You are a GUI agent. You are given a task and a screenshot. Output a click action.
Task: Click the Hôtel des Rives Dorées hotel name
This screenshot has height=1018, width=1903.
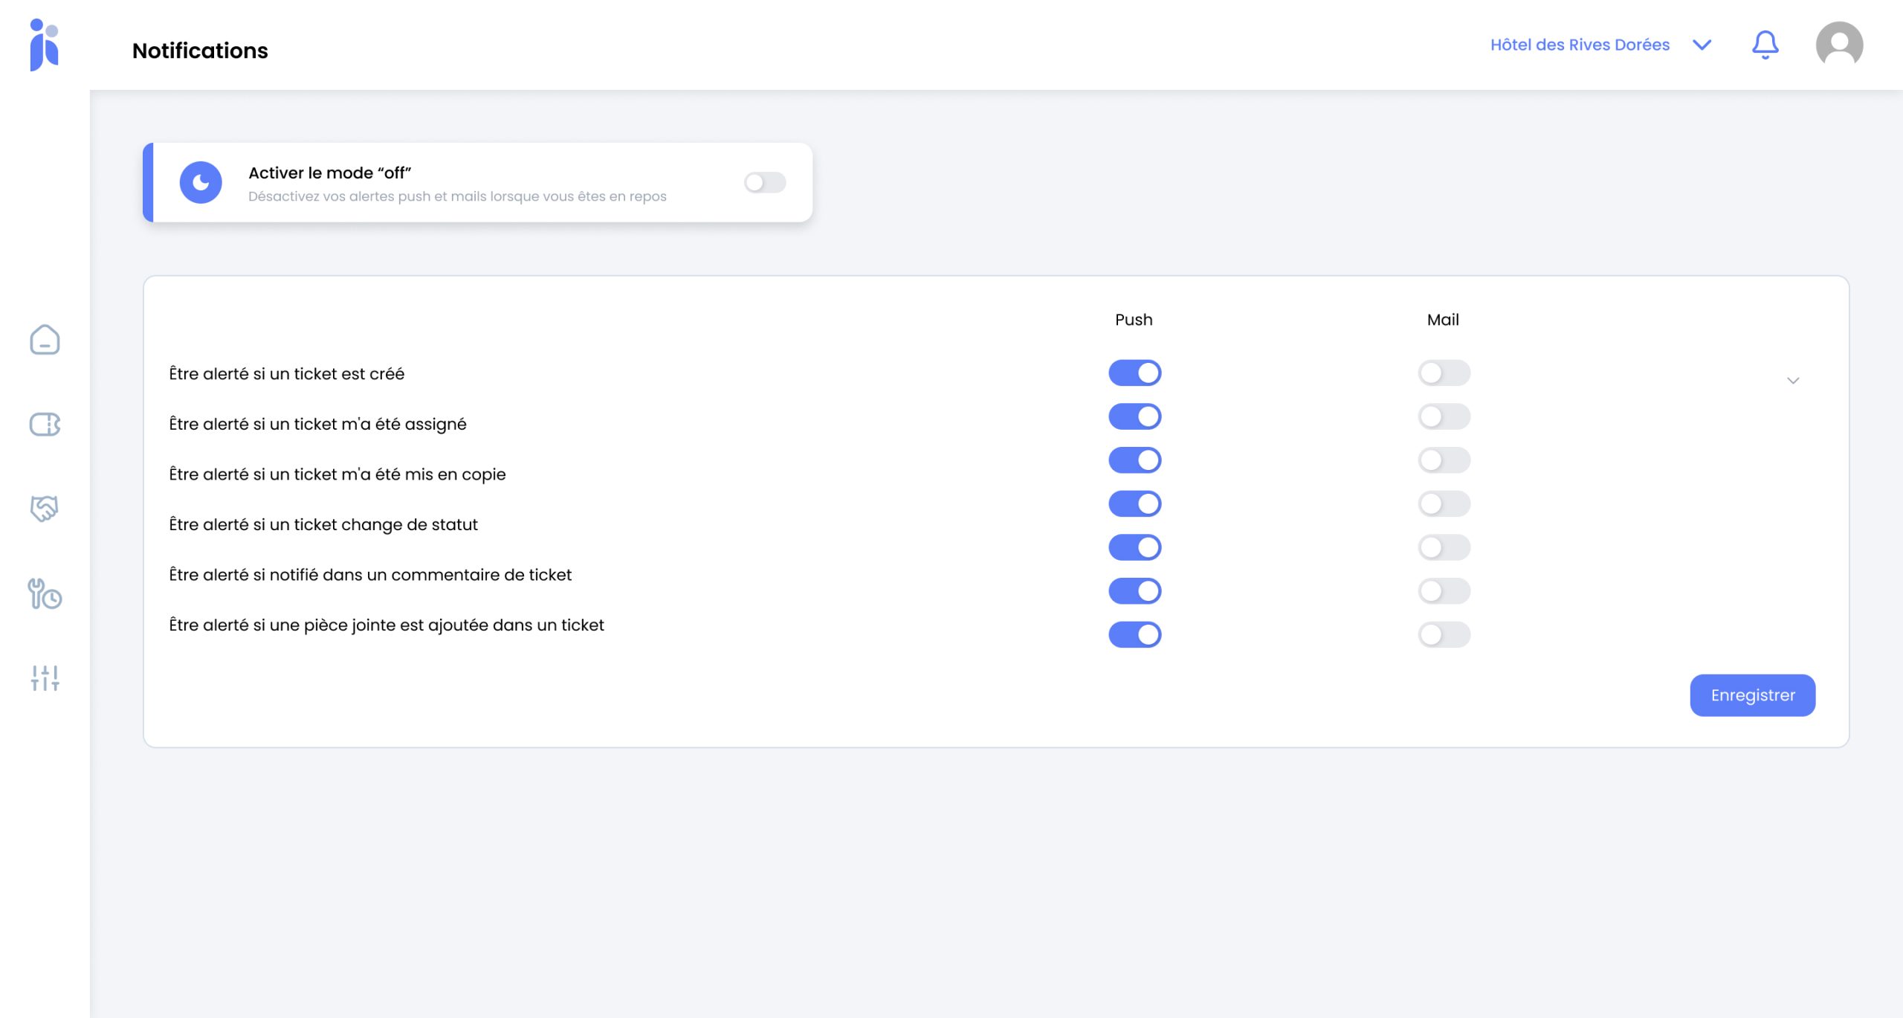(1580, 45)
